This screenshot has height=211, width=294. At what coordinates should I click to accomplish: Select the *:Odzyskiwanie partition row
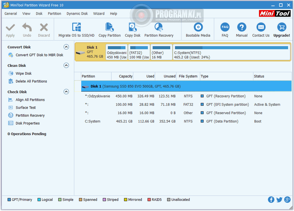click(186, 96)
